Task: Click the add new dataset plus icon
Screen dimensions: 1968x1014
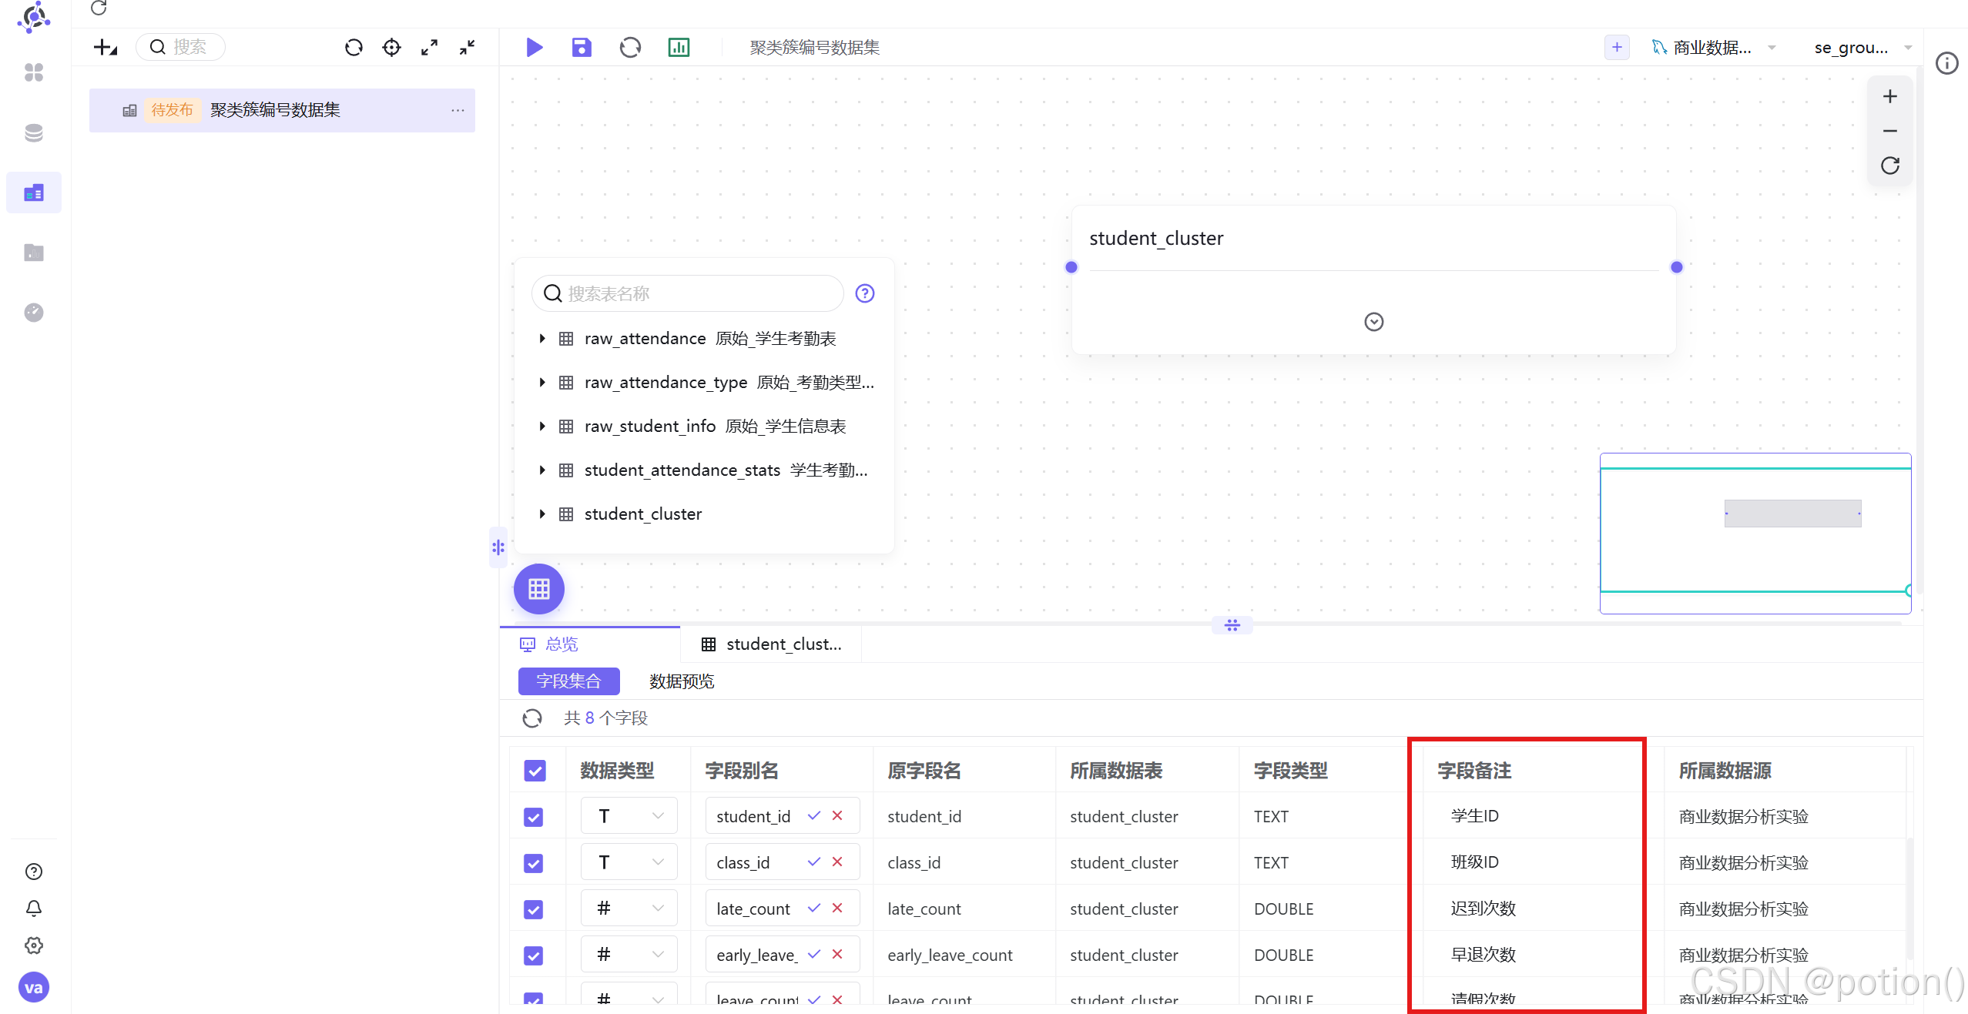Action: tap(1617, 47)
